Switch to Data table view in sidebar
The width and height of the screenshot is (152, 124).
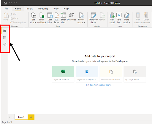click(4, 37)
